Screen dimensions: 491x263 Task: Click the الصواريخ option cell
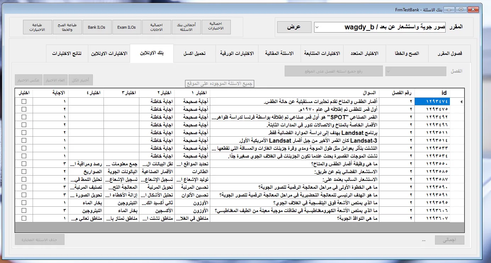(86, 172)
